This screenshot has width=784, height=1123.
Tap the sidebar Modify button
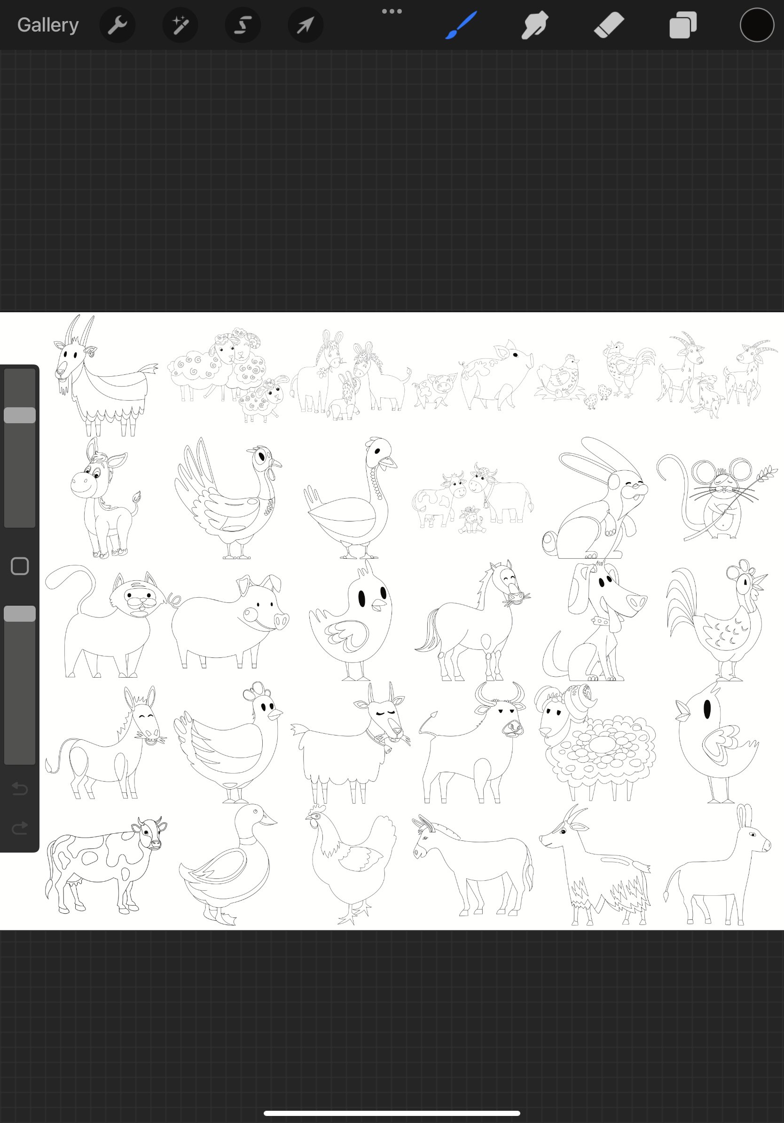20,565
